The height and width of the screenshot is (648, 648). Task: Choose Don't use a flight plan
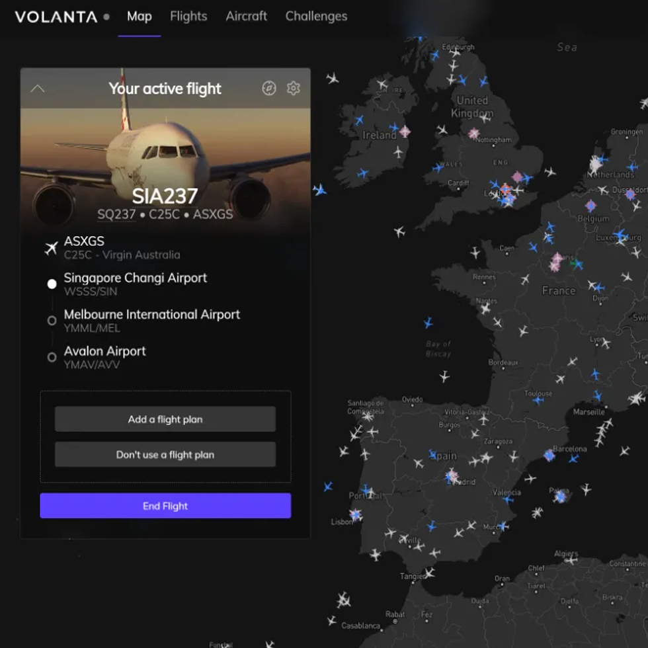click(x=165, y=455)
